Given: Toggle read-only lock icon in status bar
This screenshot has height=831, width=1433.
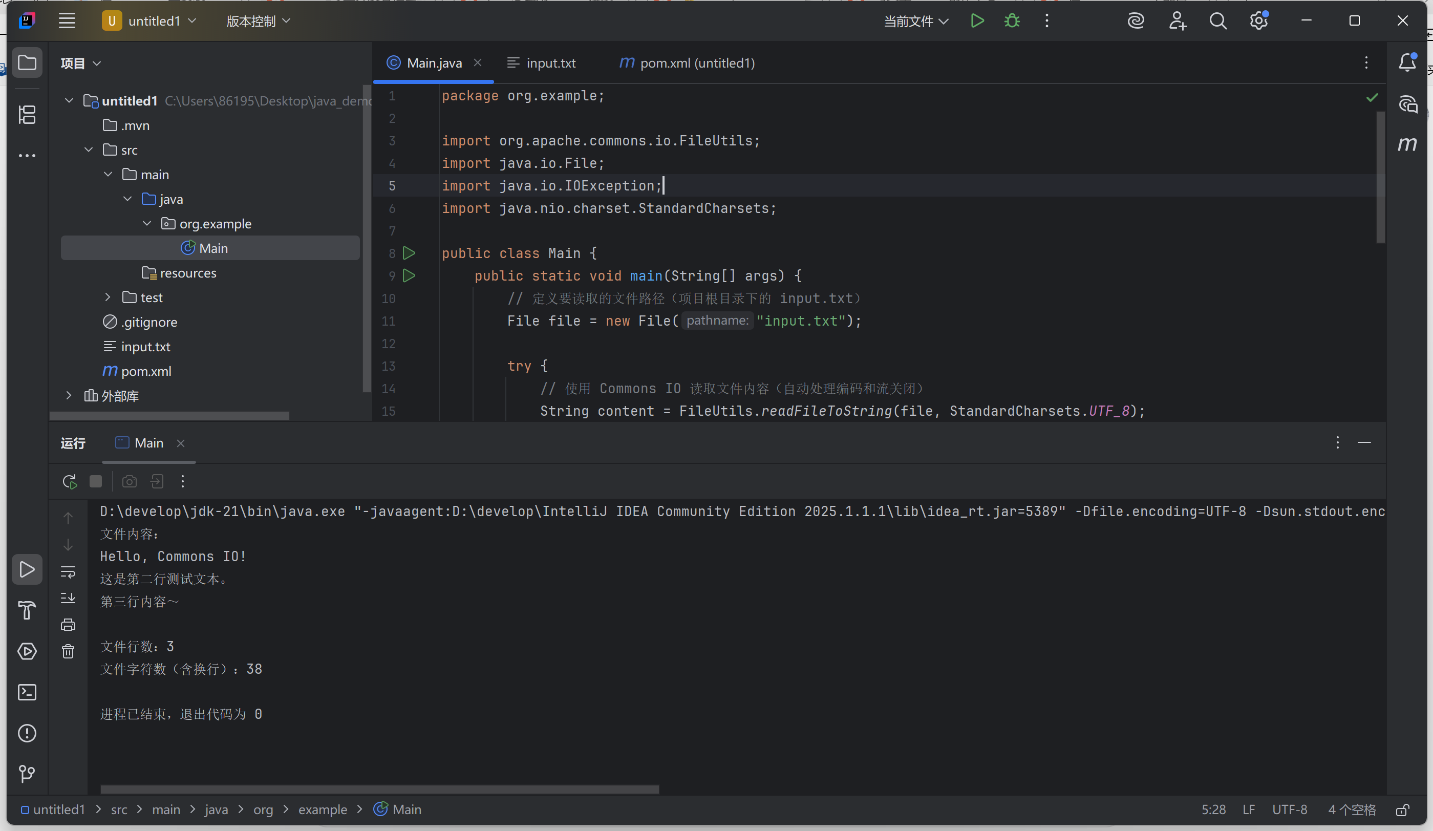Looking at the screenshot, I should [x=1402, y=810].
